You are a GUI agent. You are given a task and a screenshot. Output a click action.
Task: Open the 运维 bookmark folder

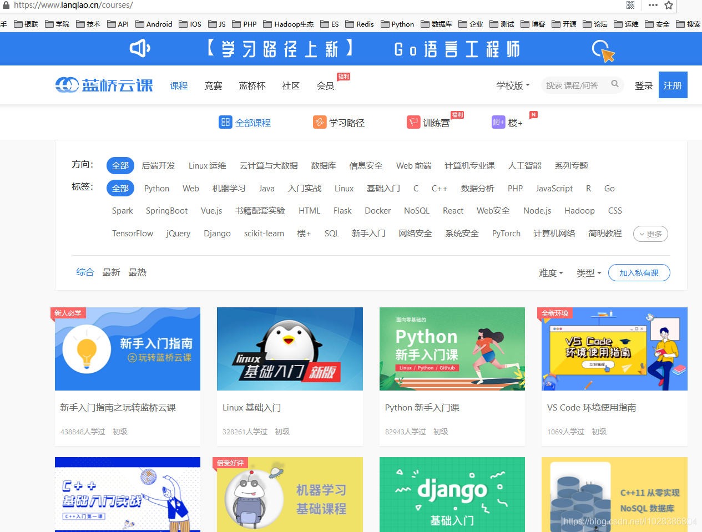tap(626, 24)
